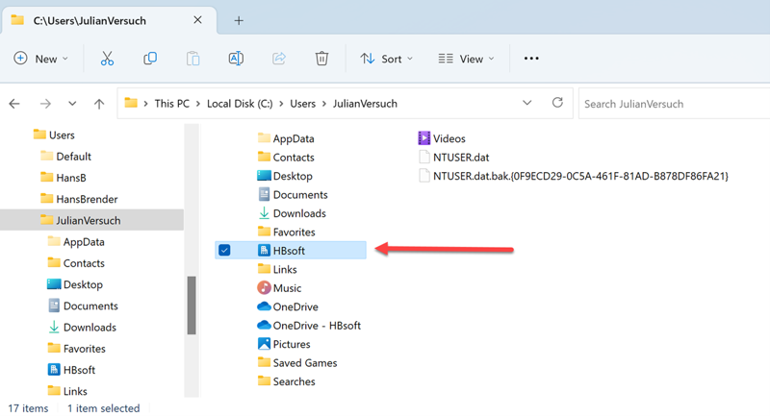Click the Delete trash can icon

coord(322,59)
